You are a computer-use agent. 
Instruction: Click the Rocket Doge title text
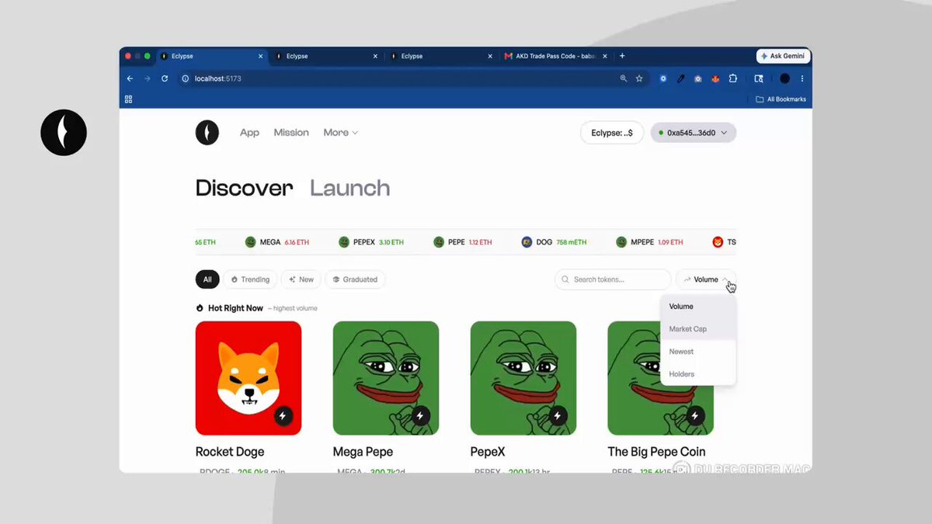(x=230, y=452)
